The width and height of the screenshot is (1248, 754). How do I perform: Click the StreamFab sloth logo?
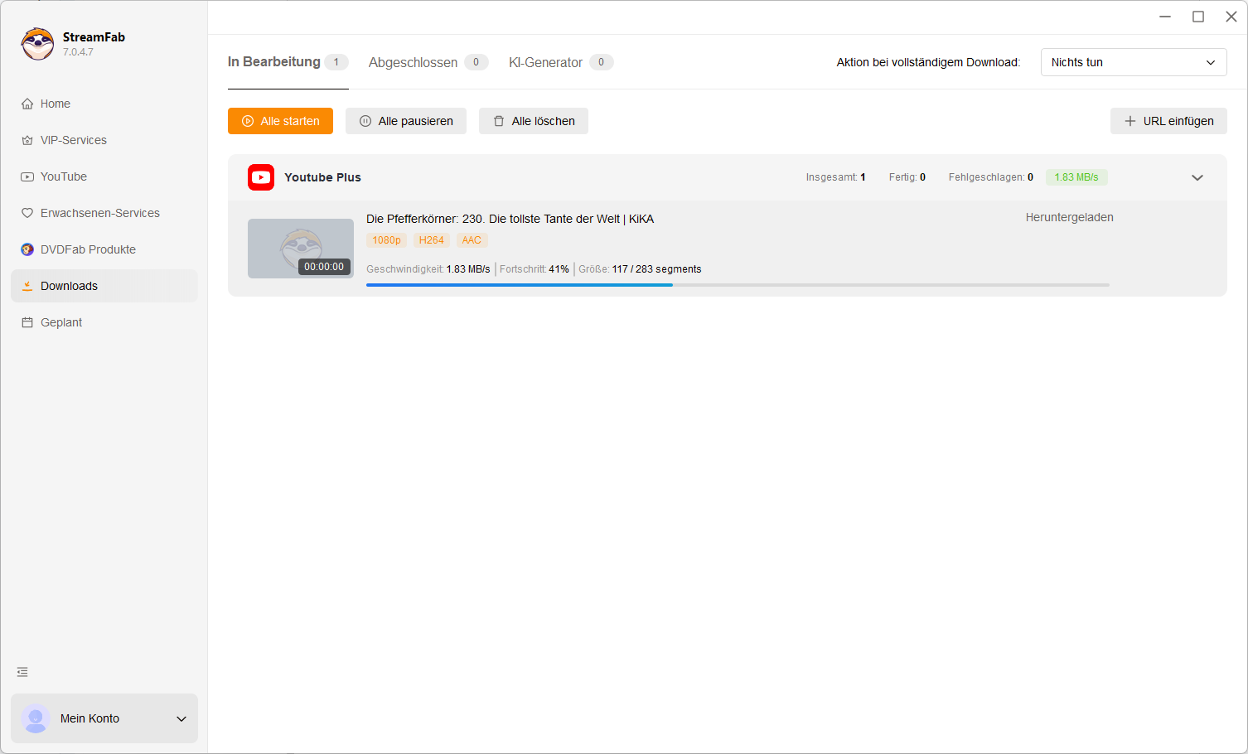point(37,44)
